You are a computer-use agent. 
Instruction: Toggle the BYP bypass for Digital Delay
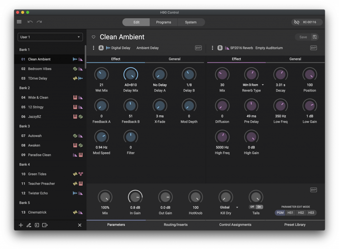click(x=198, y=48)
